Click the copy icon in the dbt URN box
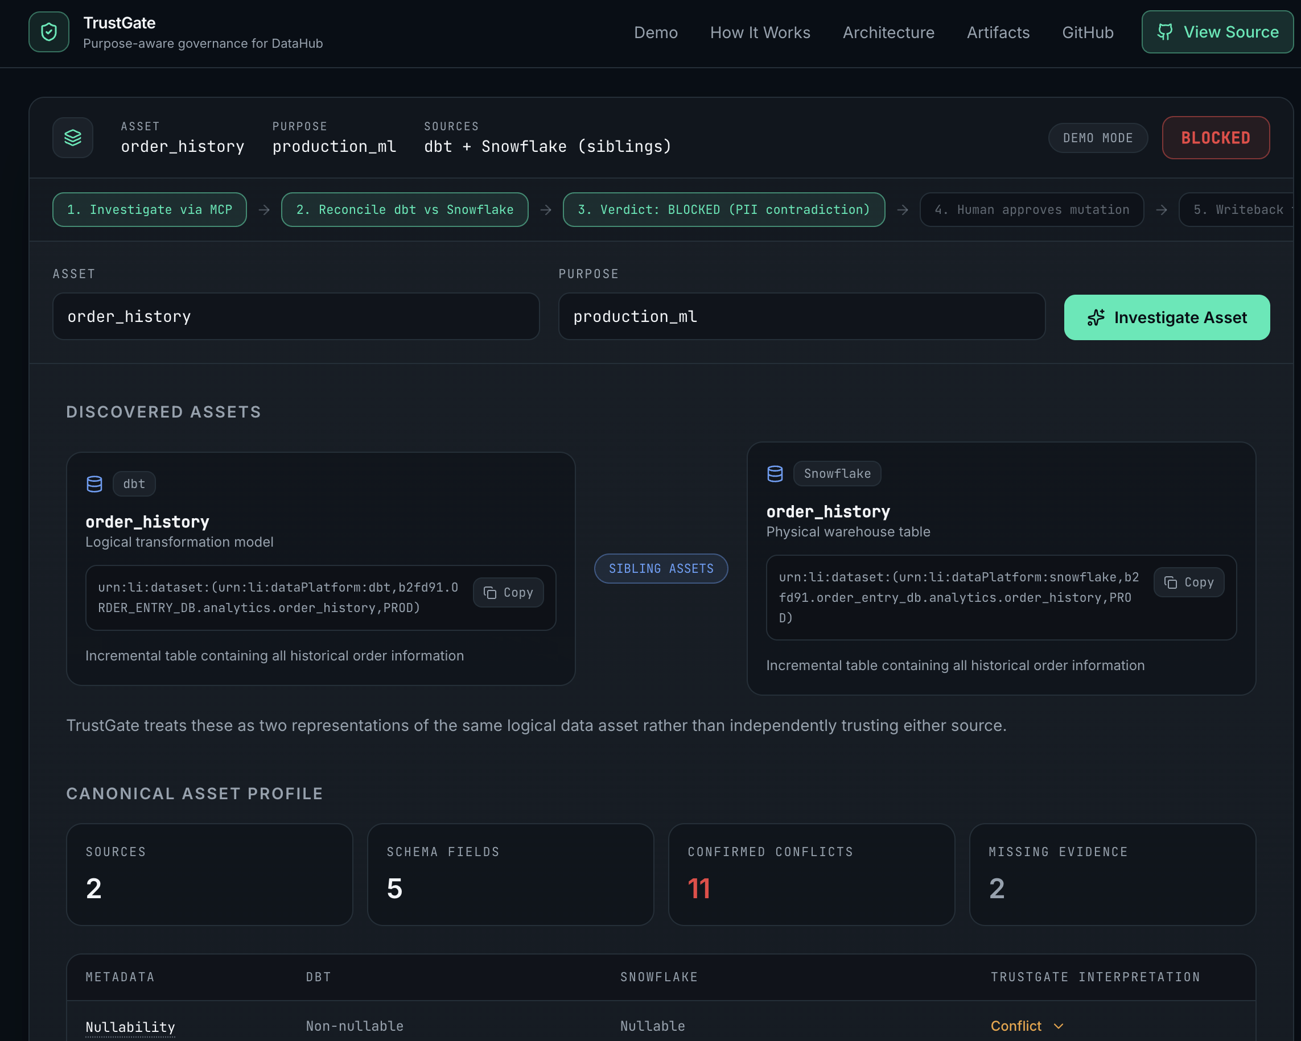This screenshot has width=1301, height=1041. (x=490, y=593)
